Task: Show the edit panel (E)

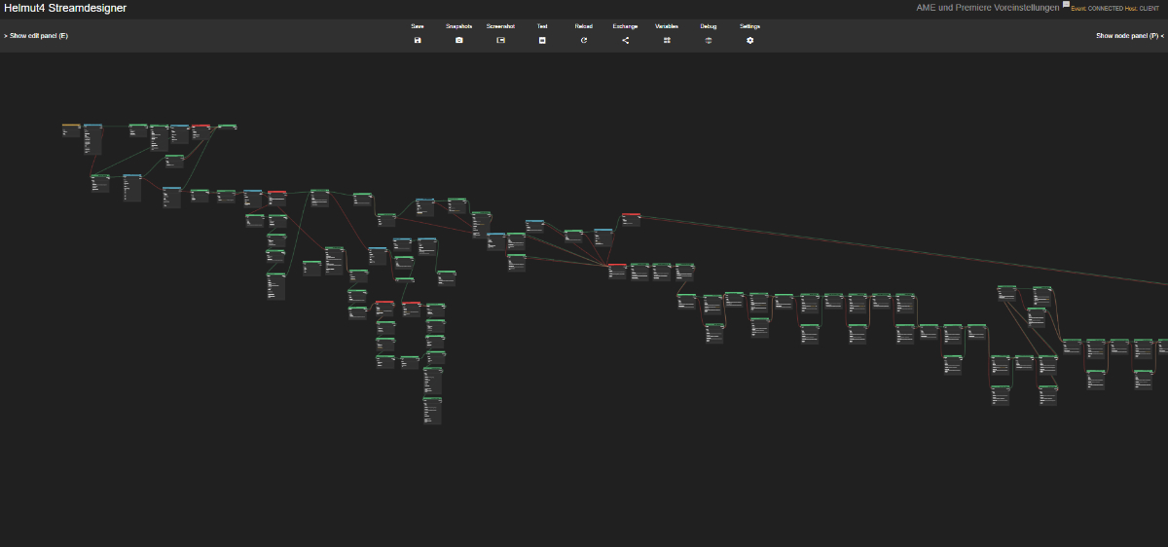Action: pyautogui.click(x=36, y=36)
